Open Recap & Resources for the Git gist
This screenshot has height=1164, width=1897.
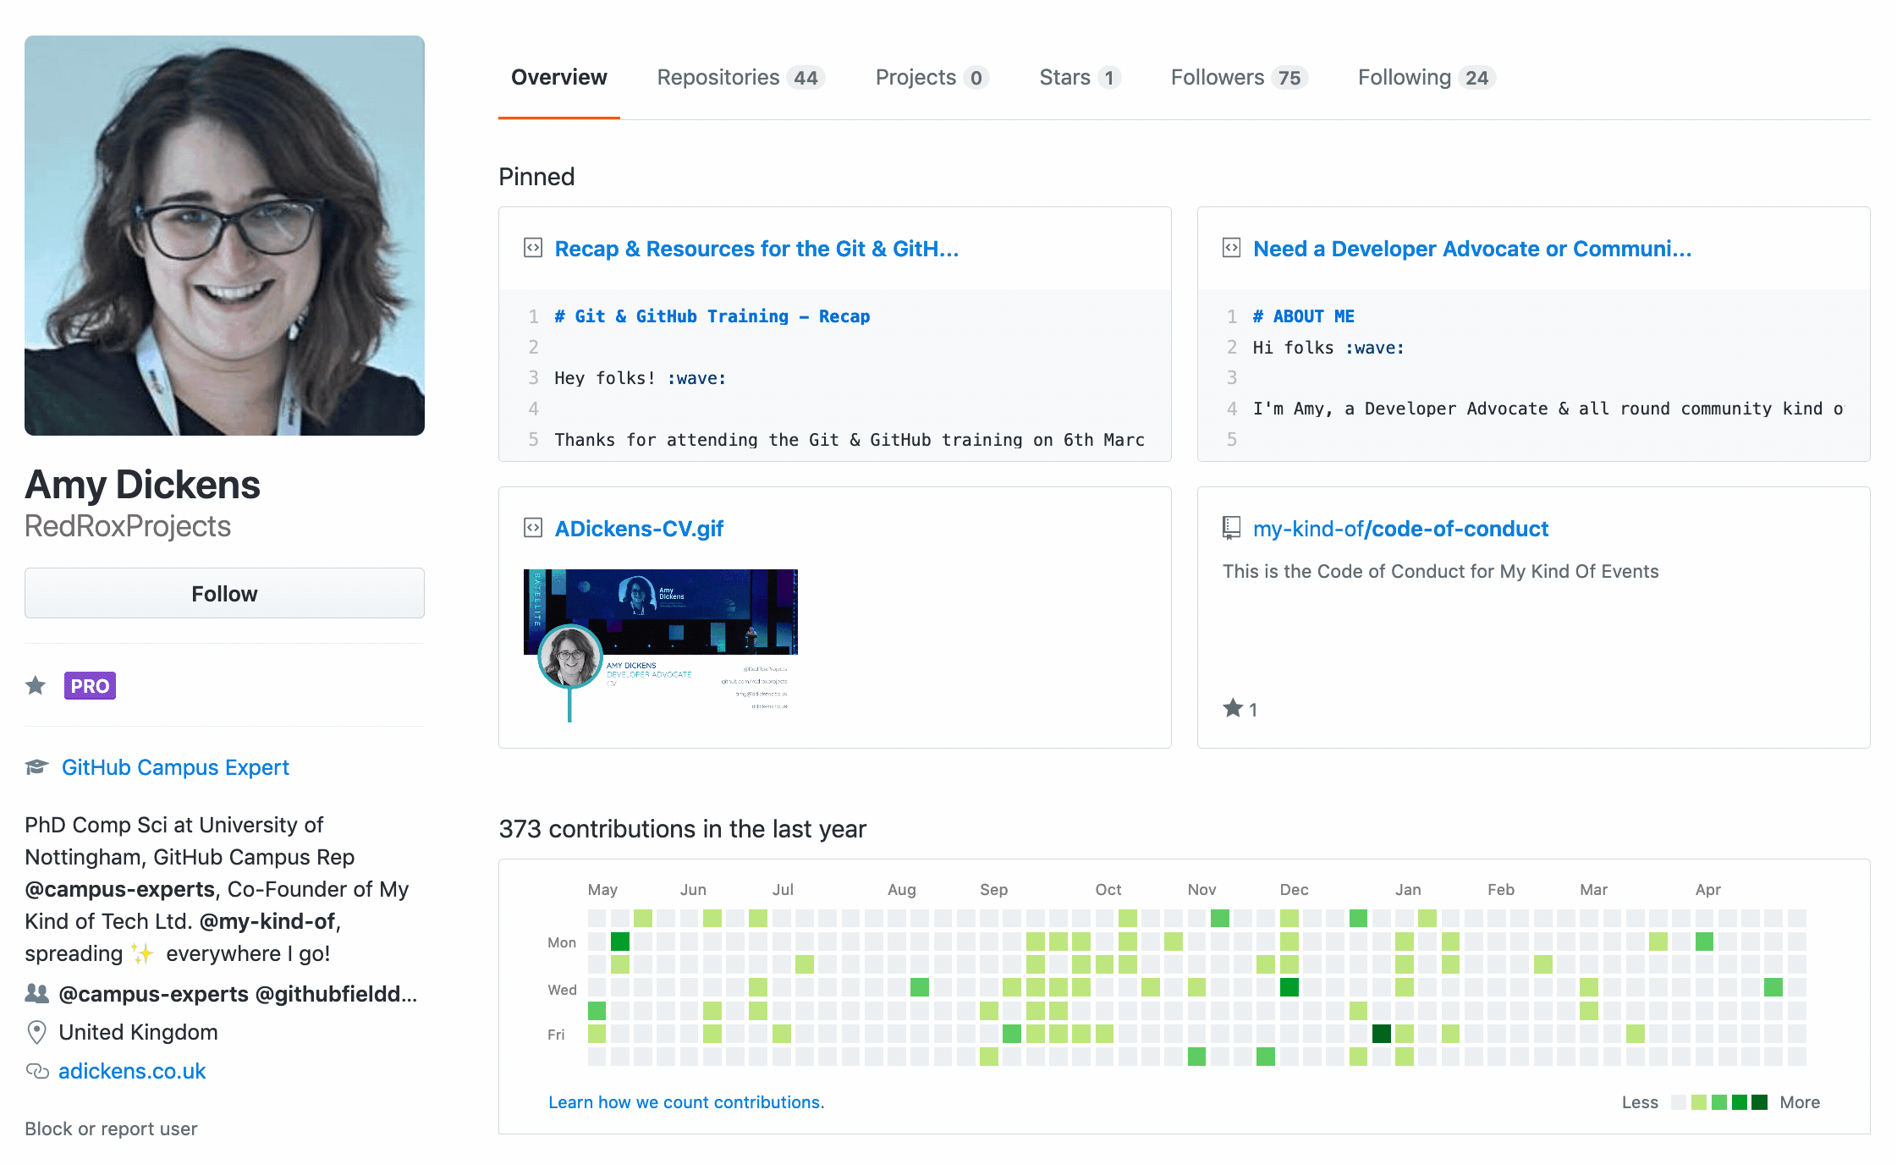(756, 249)
